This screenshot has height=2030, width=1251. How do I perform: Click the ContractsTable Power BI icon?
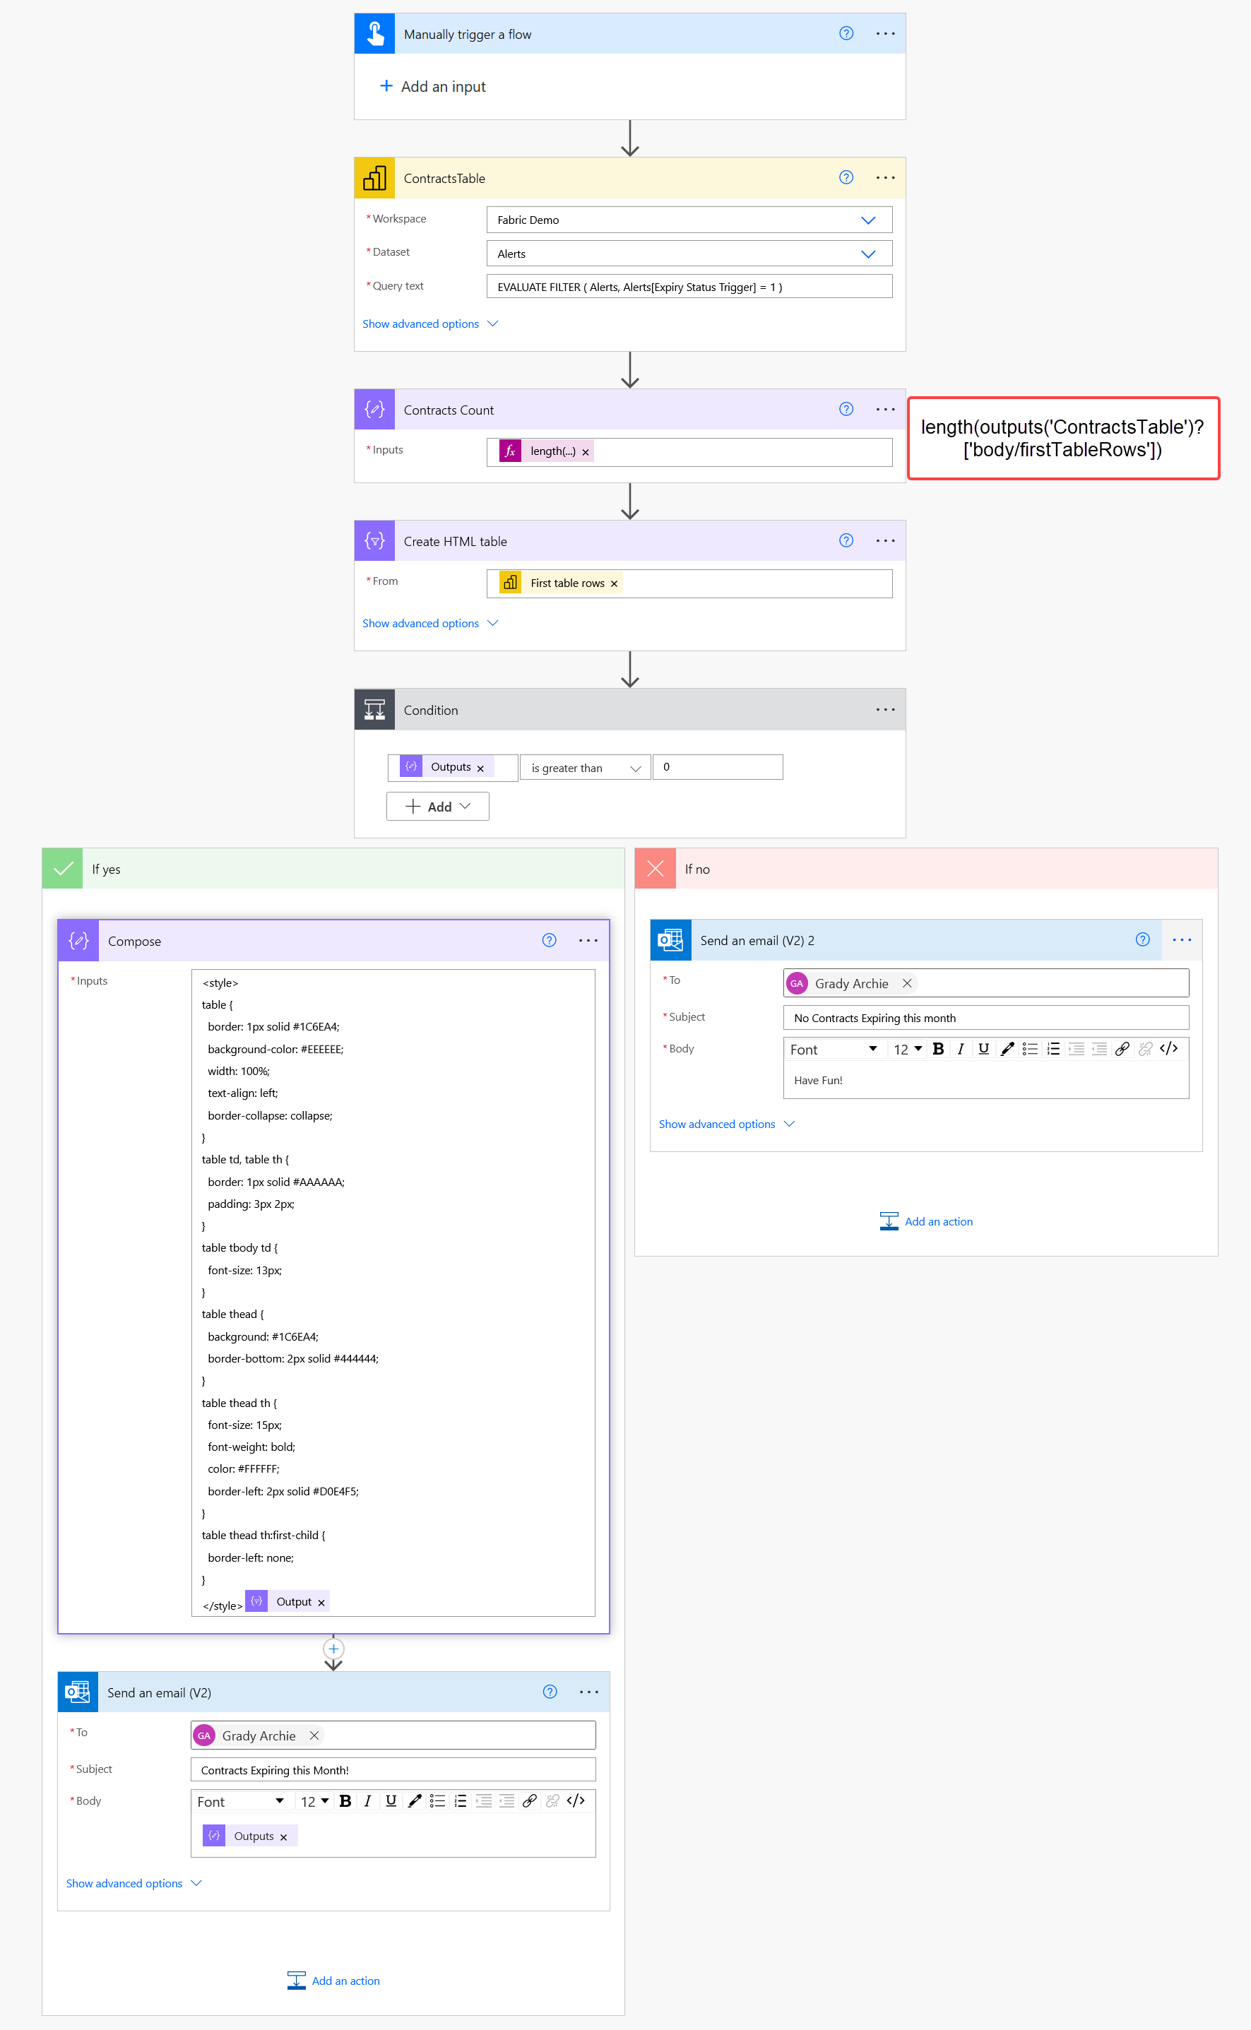[375, 178]
